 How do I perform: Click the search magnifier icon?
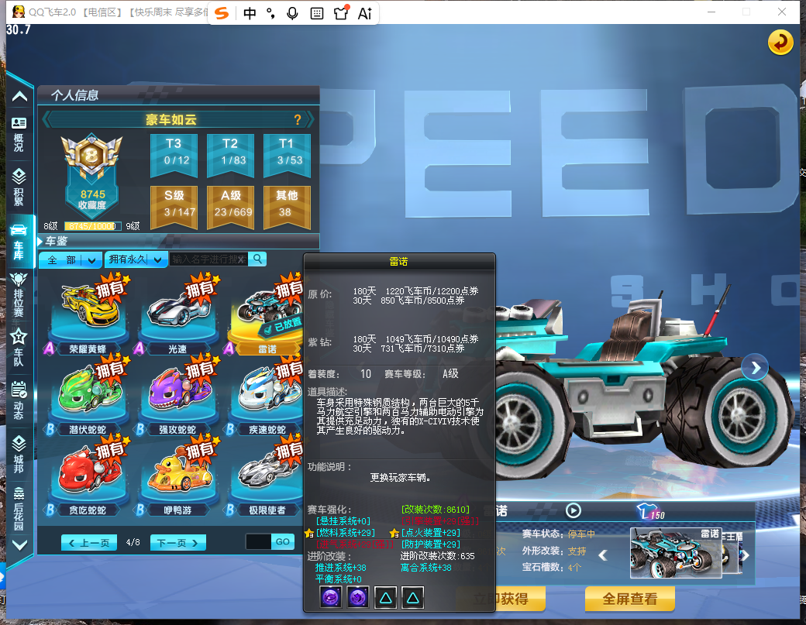point(257,259)
